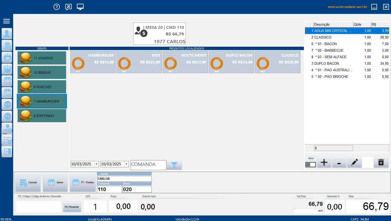Click the plus button to increase item quantity
Viewport: 391px width, 221px height.
(x=324, y=163)
